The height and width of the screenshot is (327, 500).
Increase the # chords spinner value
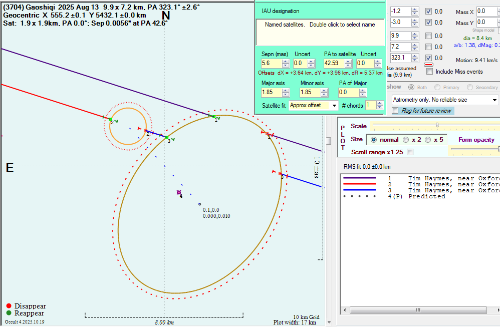[x=379, y=103]
